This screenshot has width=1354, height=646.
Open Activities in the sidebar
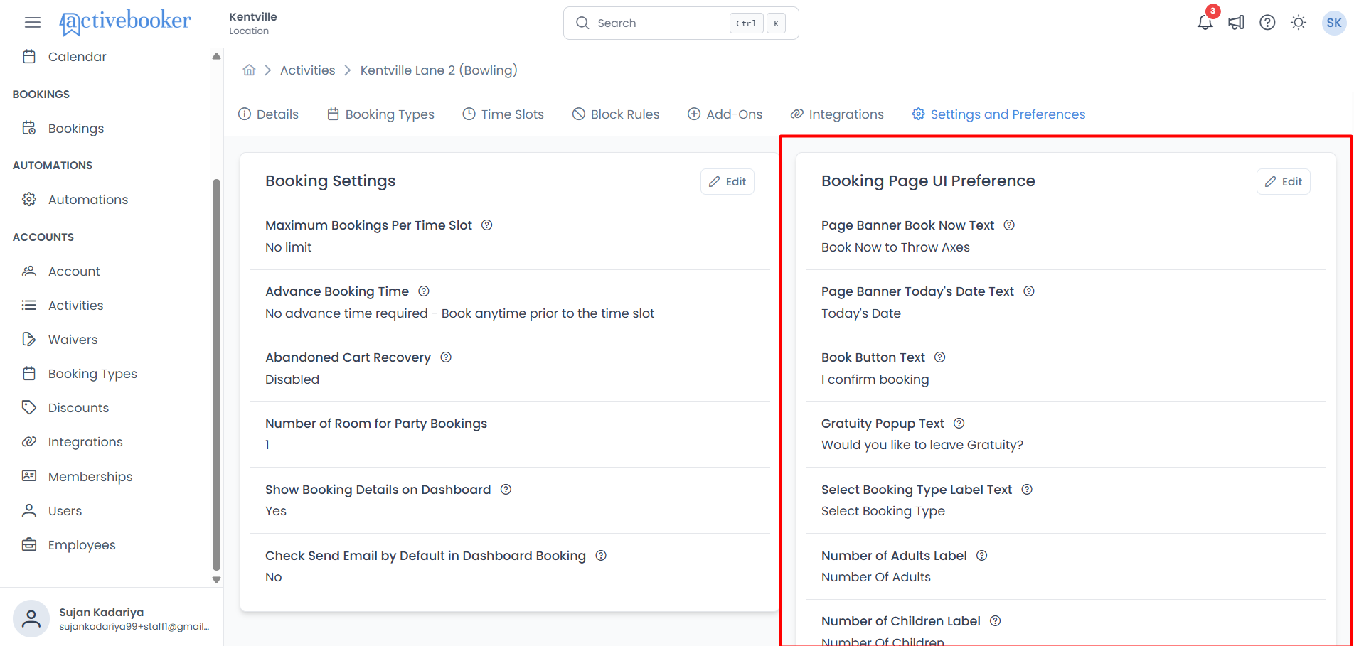tap(75, 306)
